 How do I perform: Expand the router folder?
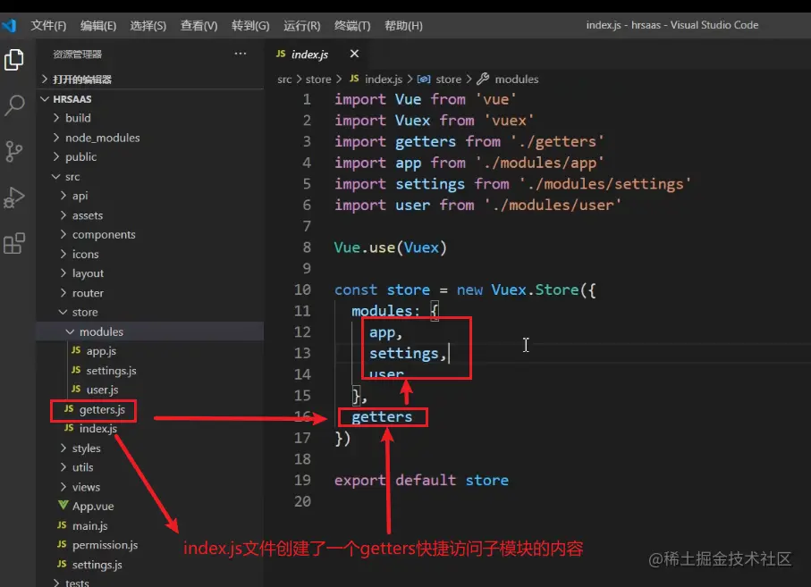click(x=150, y=292)
